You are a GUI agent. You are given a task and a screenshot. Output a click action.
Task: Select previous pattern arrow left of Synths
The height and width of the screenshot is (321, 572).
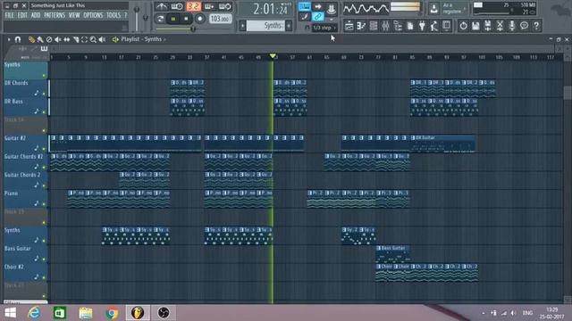click(242, 26)
